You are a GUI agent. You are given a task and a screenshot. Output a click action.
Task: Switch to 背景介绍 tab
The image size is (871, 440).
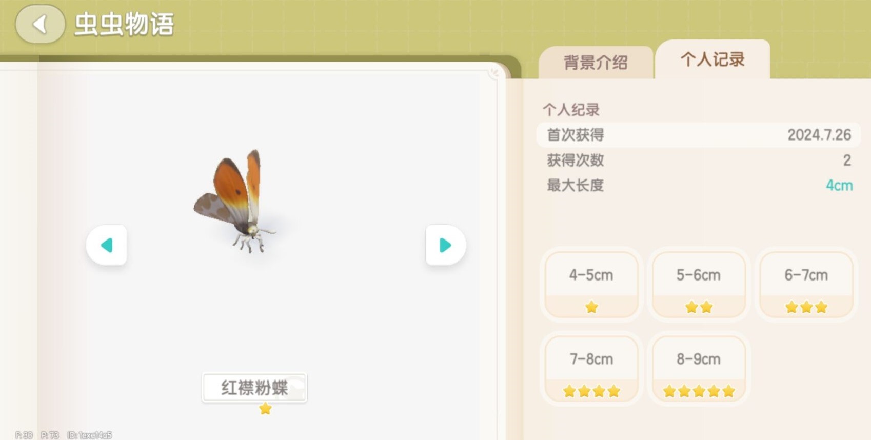(x=596, y=63)
